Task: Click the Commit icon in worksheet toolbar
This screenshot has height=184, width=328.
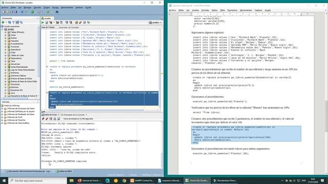Action: (67, 22)
